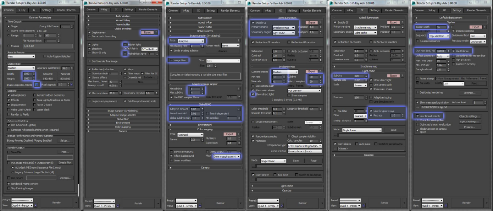Click Reset button in Irradiance map window
This screenshot has width=493, height=211.
coord(314,161)
